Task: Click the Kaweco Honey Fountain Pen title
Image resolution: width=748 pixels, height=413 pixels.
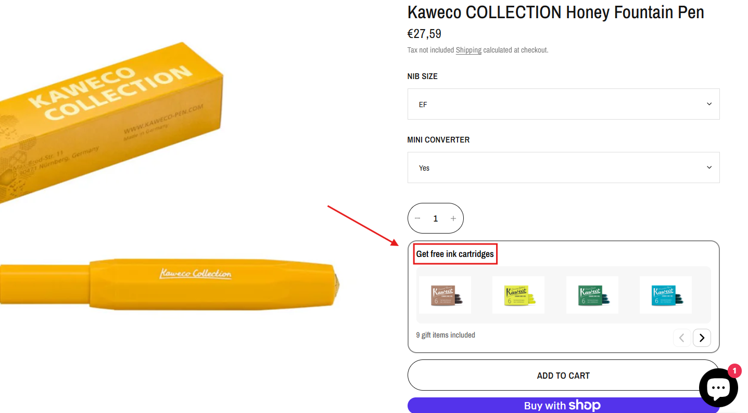Action: (555, 12)
